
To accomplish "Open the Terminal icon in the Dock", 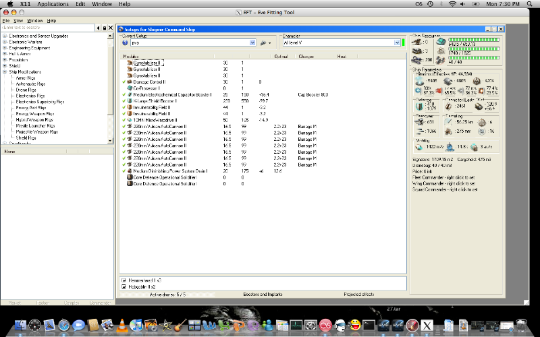I will click(x=369, y=325).
